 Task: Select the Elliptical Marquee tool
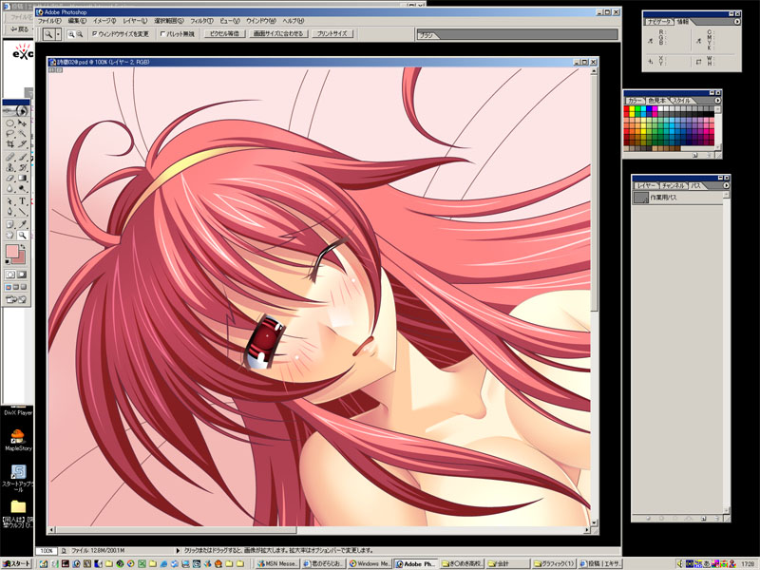pos(9,123)
